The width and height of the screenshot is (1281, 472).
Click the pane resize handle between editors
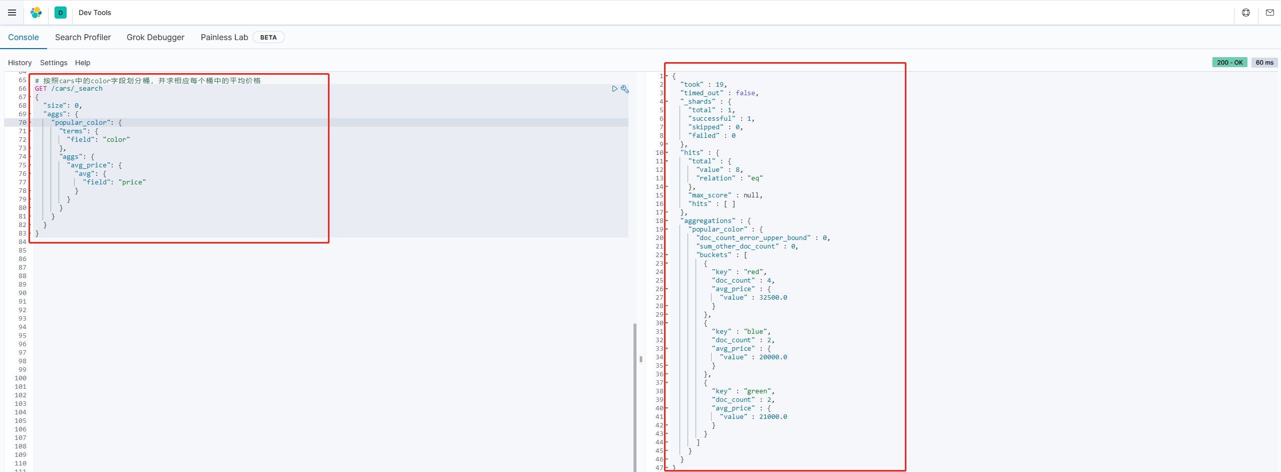[x=641, y=359]
